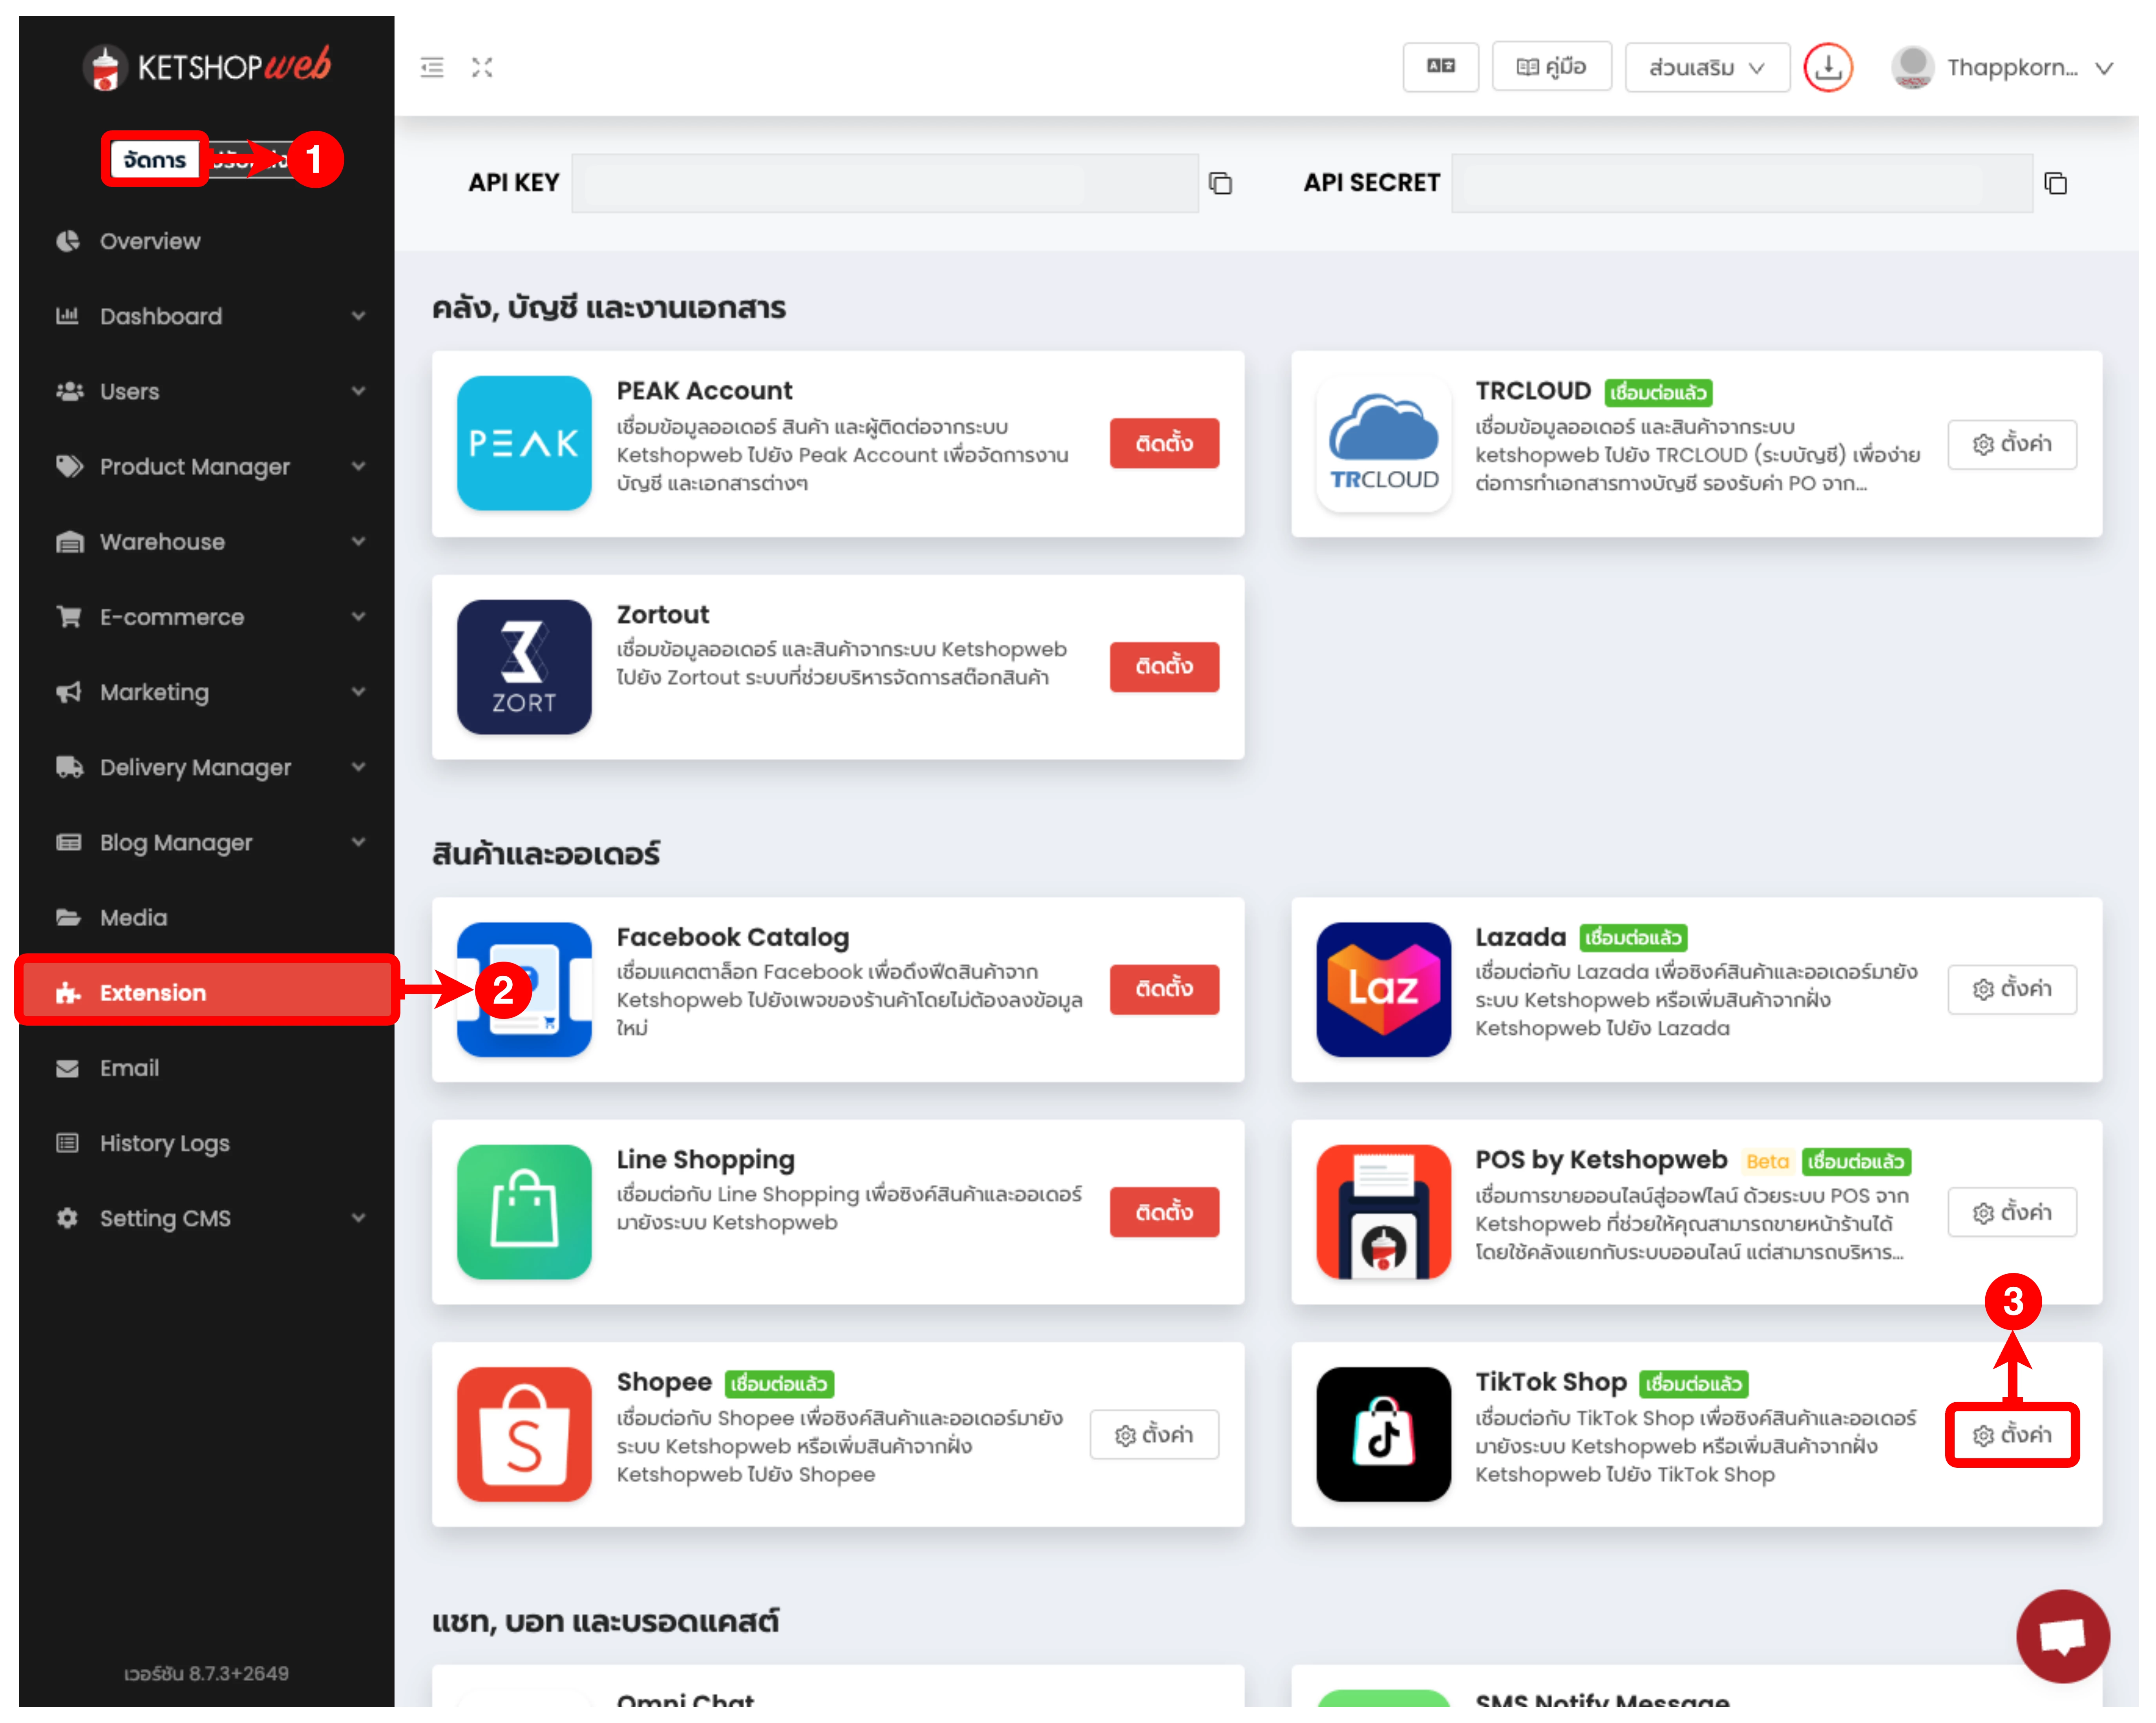
Task: Click the API KEY input field
Action: point(884,183)
